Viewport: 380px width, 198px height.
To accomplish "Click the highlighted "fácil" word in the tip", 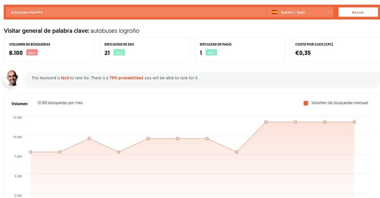I will pos(65,78).
